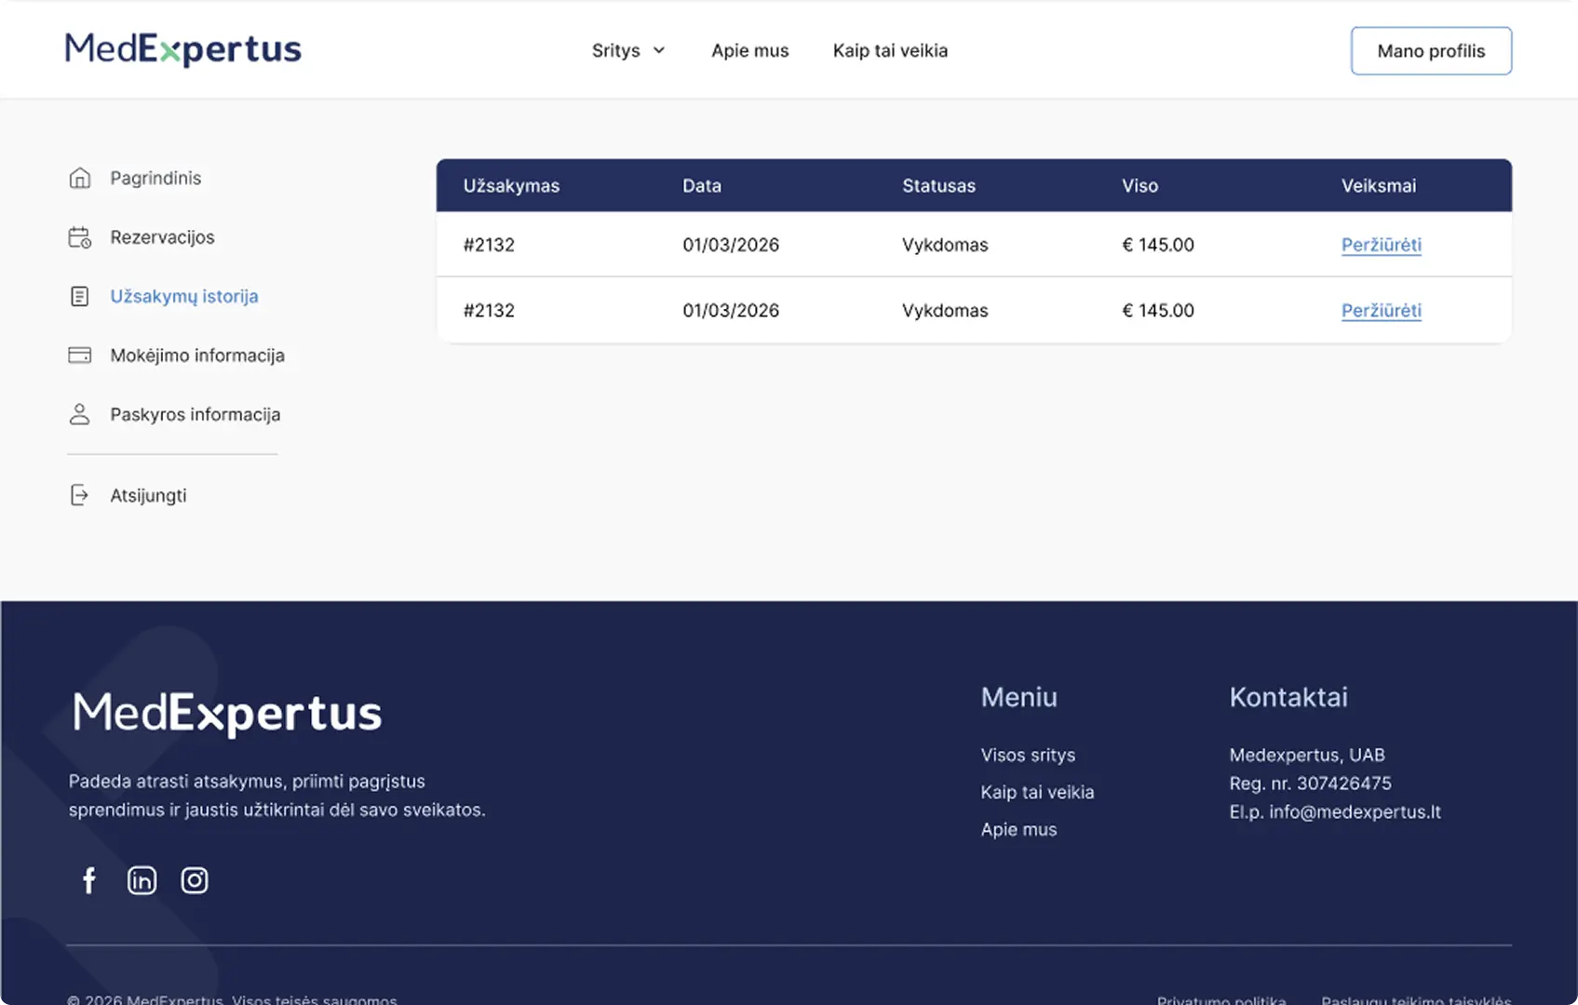1578x1005 pixels.
Task: Click the info@medexpertus.lt email address
Action: pyautogui.click(x=1355, y=811)
